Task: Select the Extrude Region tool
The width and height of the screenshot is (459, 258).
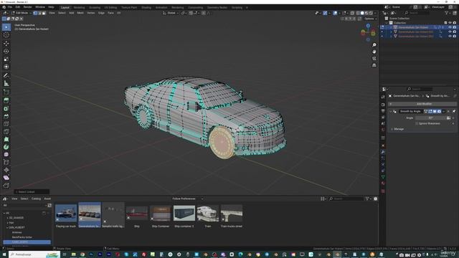Action: (6, 100)
